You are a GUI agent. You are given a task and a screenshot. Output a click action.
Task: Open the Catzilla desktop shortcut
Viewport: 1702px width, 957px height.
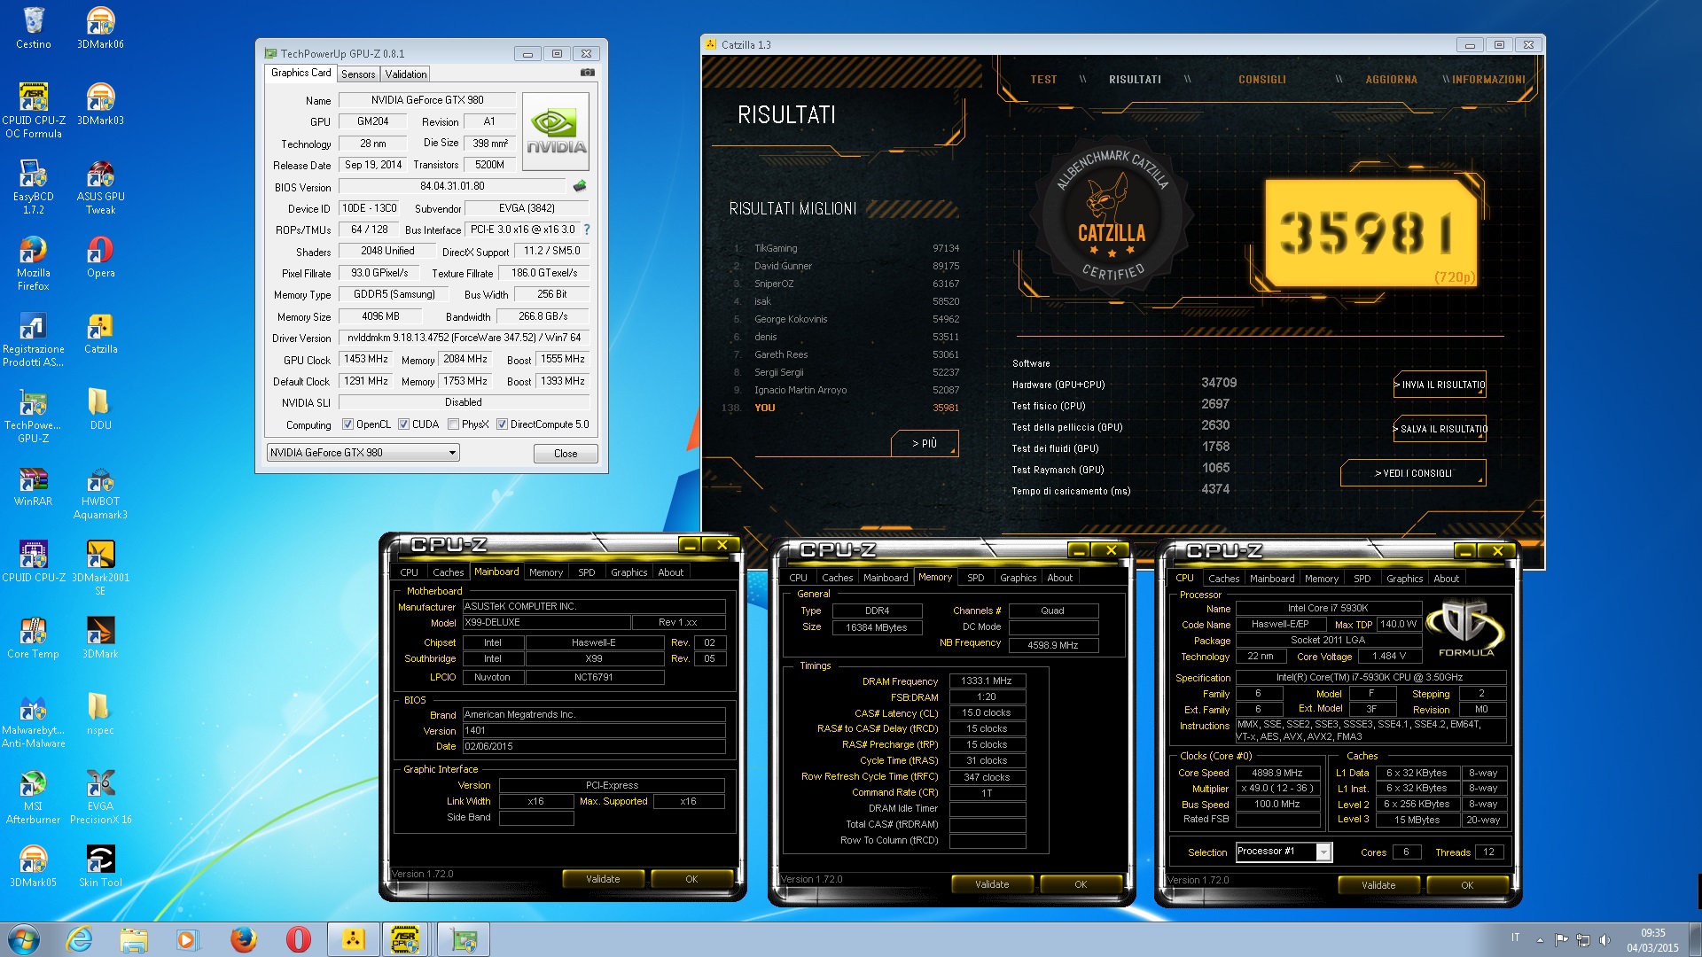coord(100,333)
